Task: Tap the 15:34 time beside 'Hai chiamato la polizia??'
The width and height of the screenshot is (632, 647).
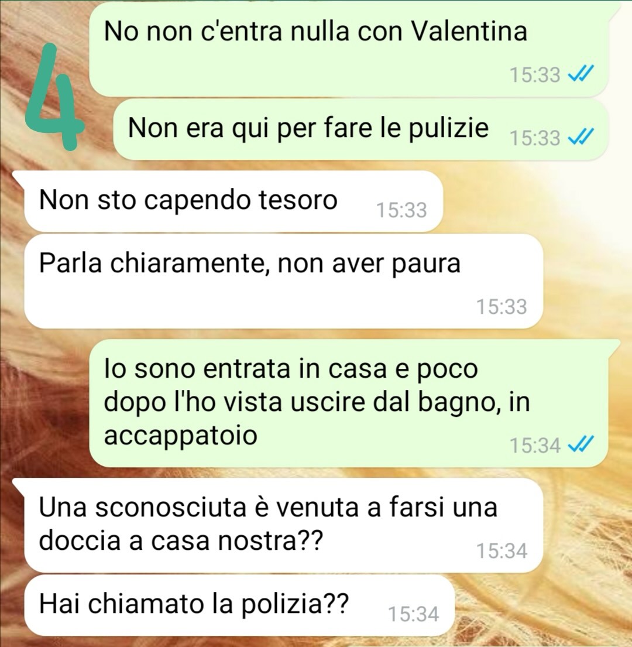Action: coord(414,614)
